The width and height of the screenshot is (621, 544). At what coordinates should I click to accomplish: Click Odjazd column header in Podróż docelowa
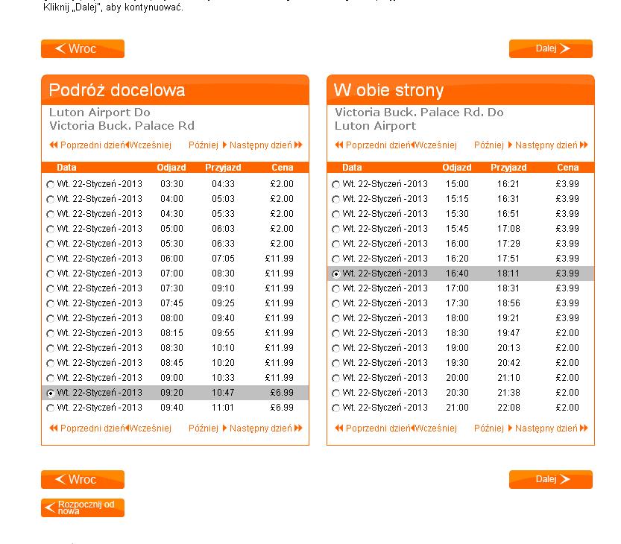click(x=171, y=168)
